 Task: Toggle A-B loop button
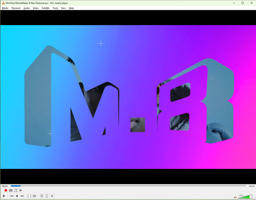pos(16,190)
